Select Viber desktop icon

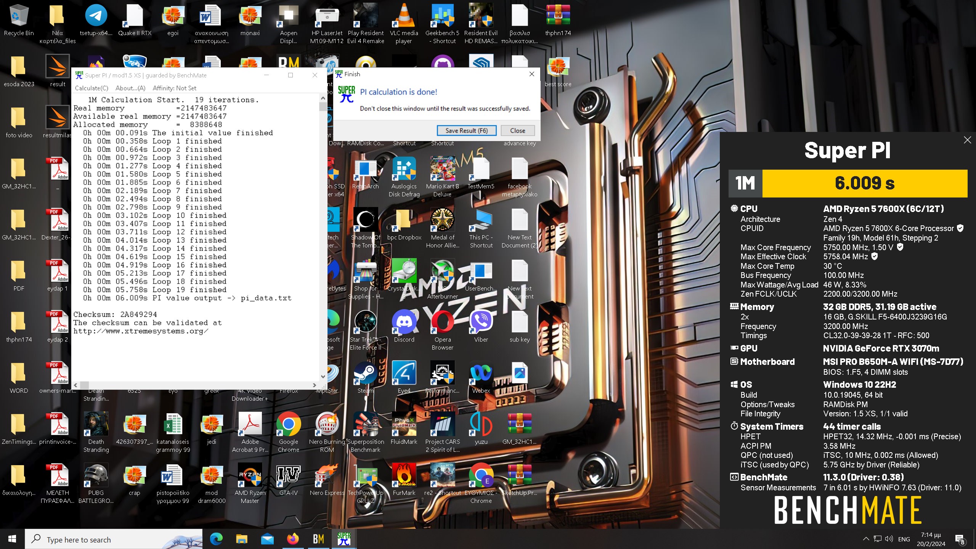tap(481, 327)
